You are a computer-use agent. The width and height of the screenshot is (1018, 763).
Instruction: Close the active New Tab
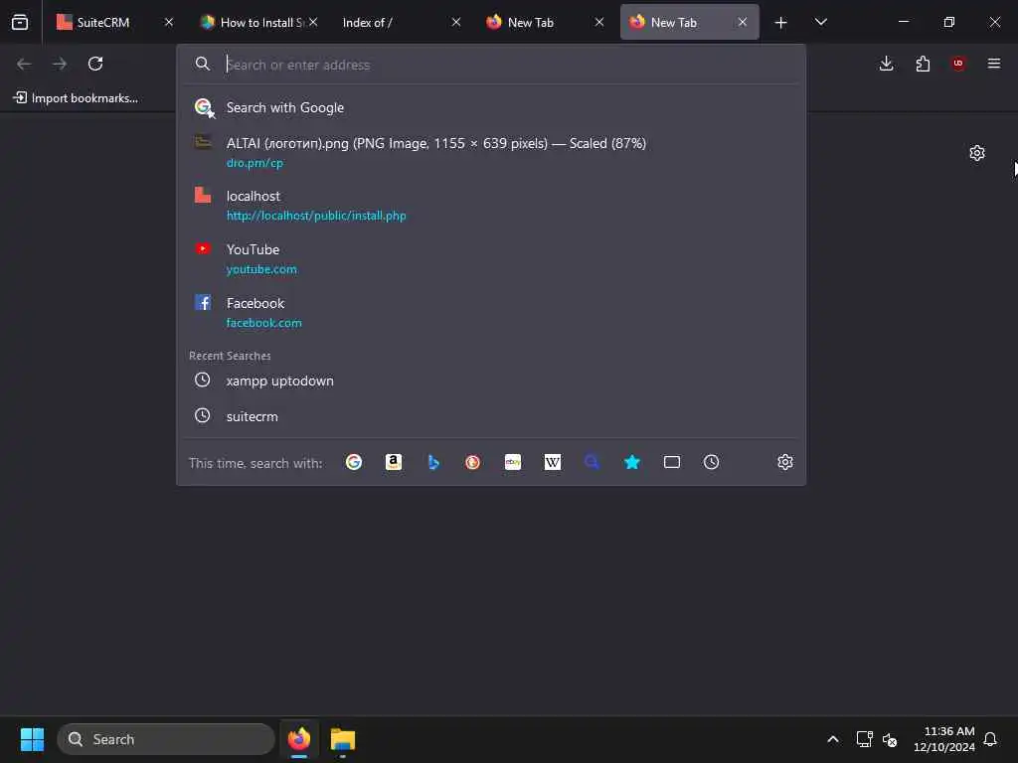[x=742, y=22]
